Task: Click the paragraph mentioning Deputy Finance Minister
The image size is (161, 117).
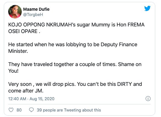Action: (73, 48)
